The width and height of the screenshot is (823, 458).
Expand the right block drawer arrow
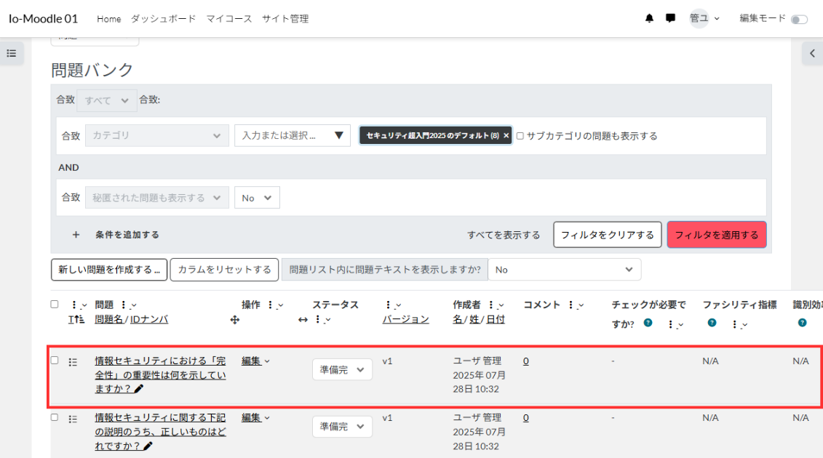[x=812, y=53]
